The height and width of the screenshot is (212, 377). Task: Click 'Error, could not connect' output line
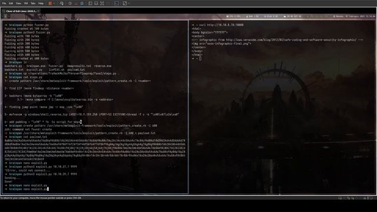(x=27, y=170)
